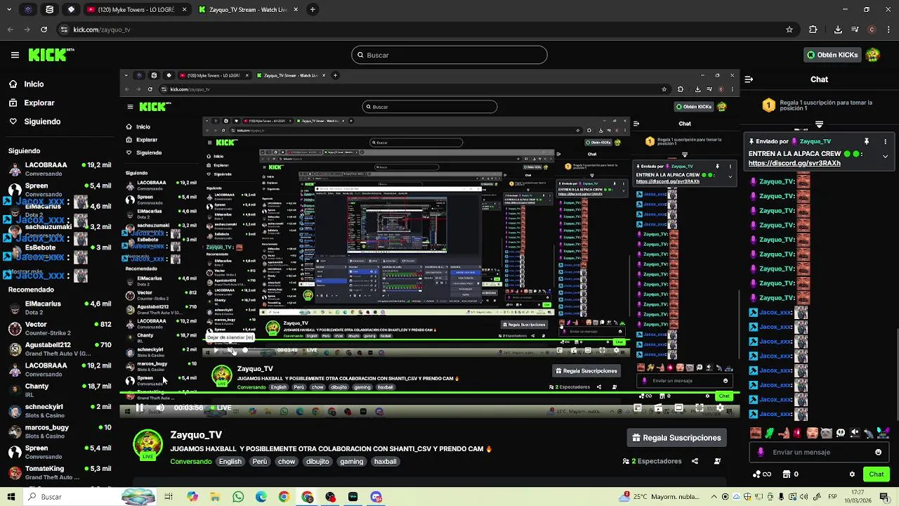Open schneckyirl channel in sidebar
Viewport: 899px width, 506px height.
click(59, 410)
